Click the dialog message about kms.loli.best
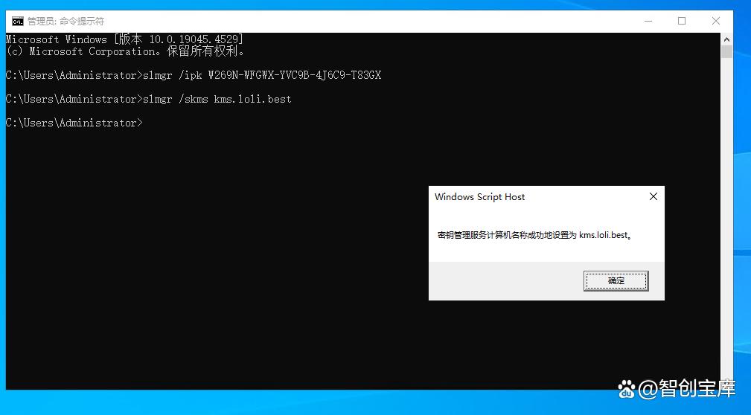Screen dimensions: 751x415 tap(535, 235)
